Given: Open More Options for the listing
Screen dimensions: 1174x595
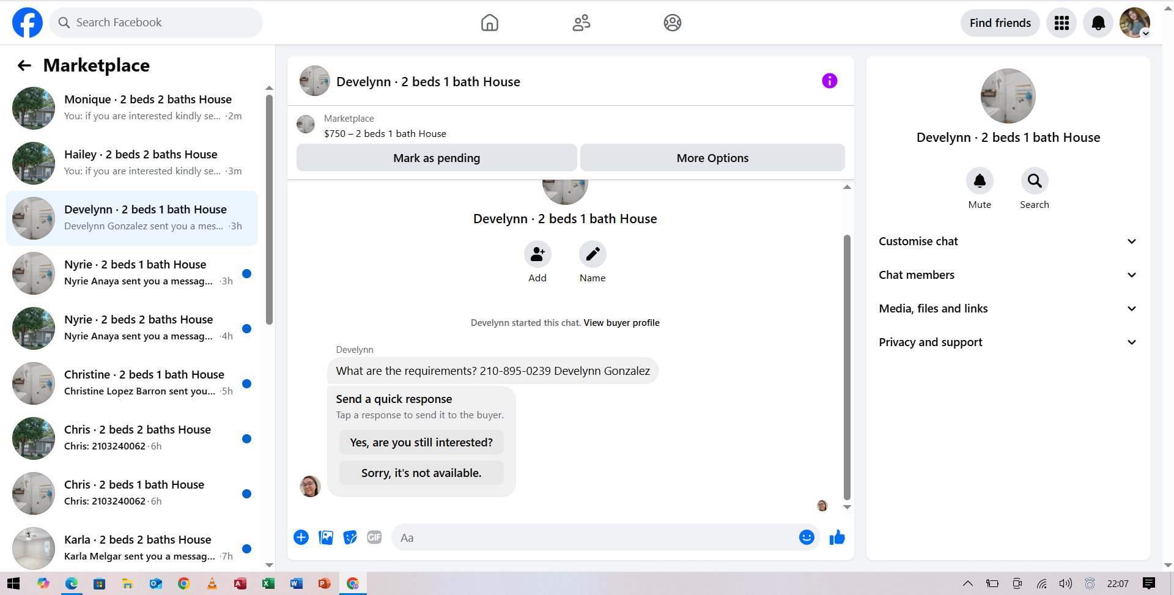Looking at the screenshot, I should pos(712,158).
